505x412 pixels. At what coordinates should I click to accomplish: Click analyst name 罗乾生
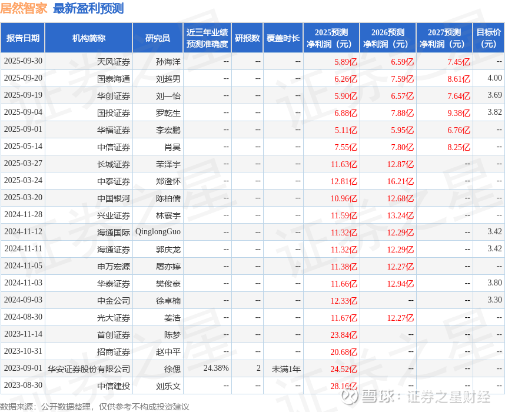coord(168,113)
